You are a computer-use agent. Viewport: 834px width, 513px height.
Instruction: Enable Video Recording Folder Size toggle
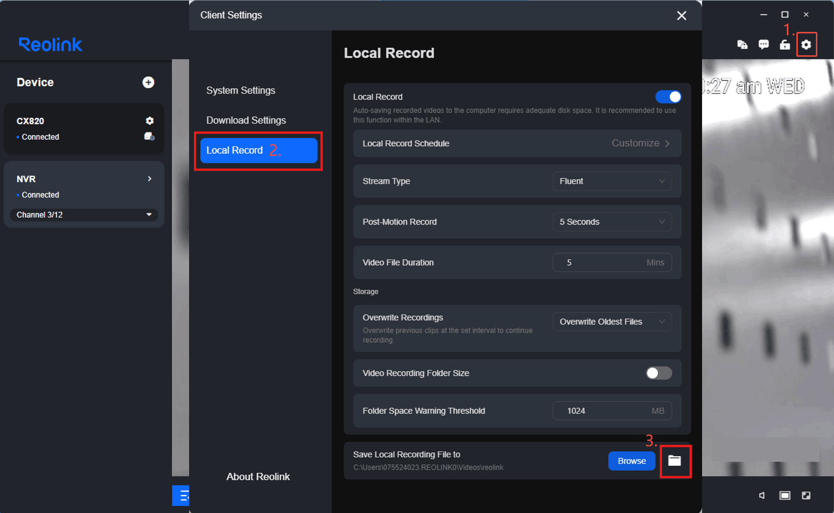pos(659,373)
